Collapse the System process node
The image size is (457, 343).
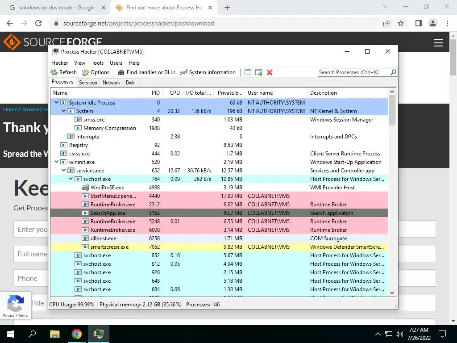(63, 111)
